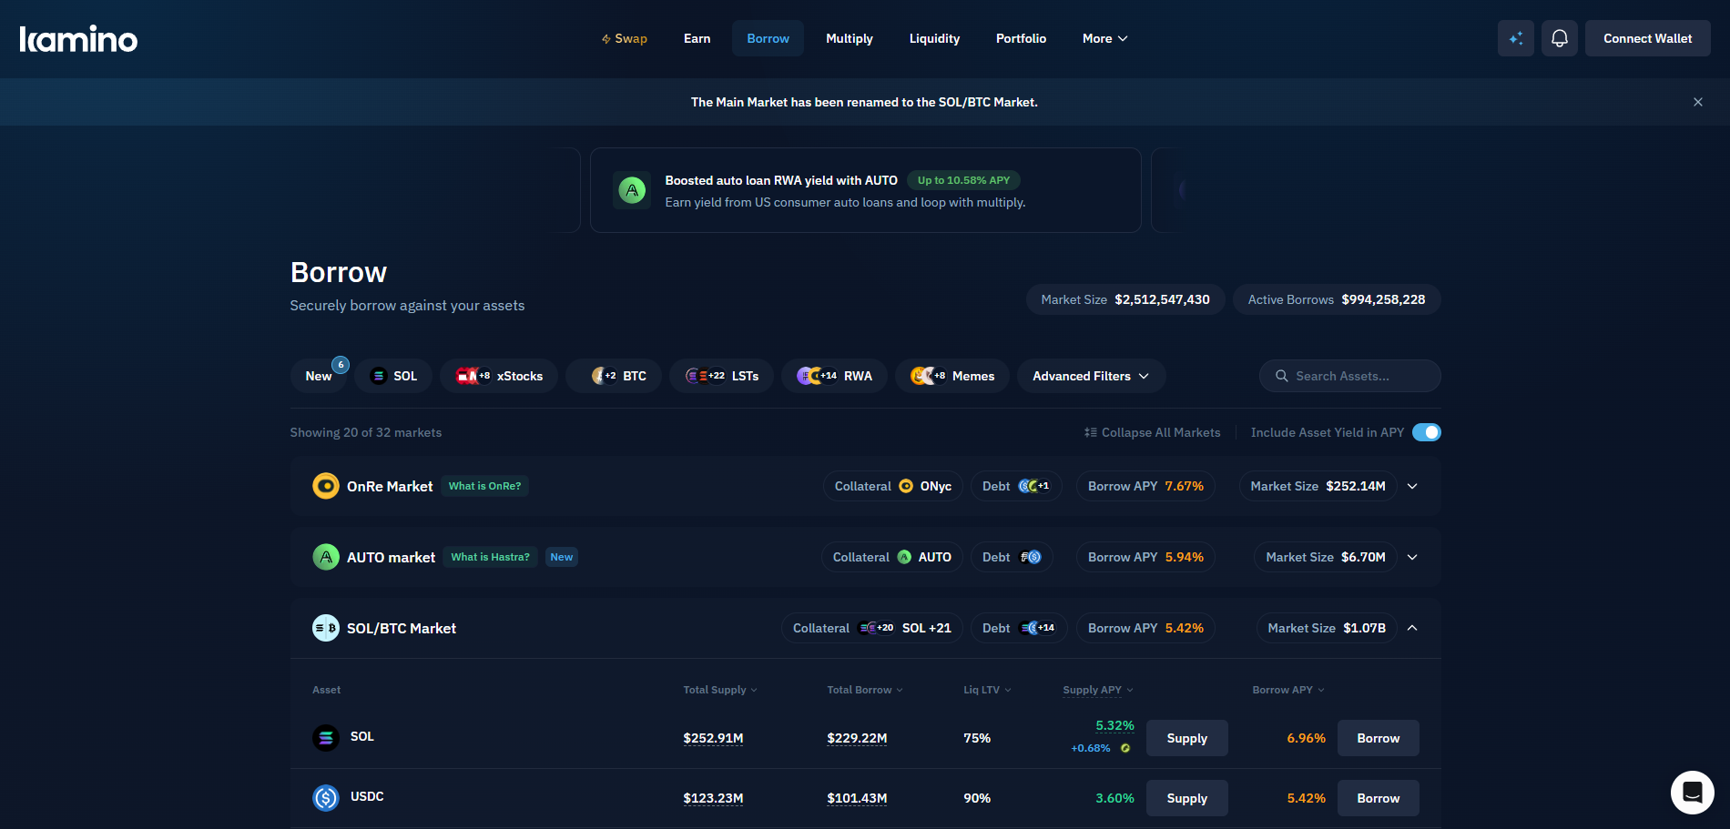This screenshot has height=829, width=1730.
Task: Click the magnifier icon in search box
Action: coord(1282,376)
